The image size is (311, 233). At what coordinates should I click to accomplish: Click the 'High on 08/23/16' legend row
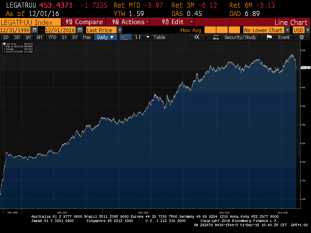tap(18, 47)
